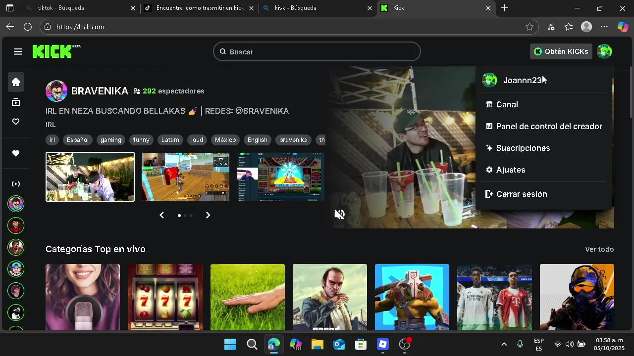Add page to favorites star icon
Viewport: 634px width, 356px height.
[x=529, y=27]
